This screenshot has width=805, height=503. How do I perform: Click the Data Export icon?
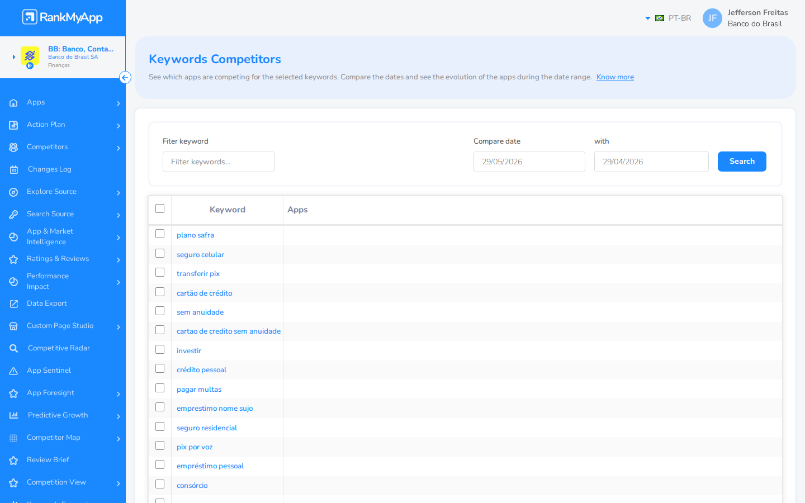[x=13, y=304]
